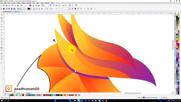The width and height of the screenshot is (181, 102).
Task: Select the Zoom tool in toolbox
Action: coord(2,21)
